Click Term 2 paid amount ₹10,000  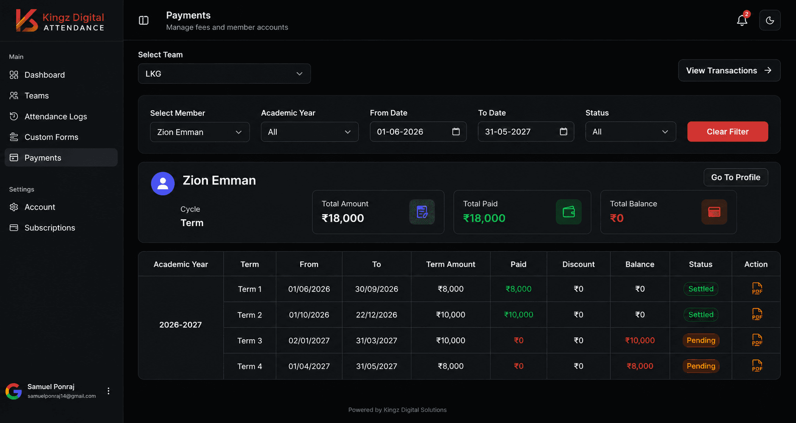click(x=518, y=315)
